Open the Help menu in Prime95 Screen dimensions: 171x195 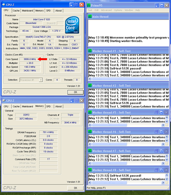pos(137,10)
